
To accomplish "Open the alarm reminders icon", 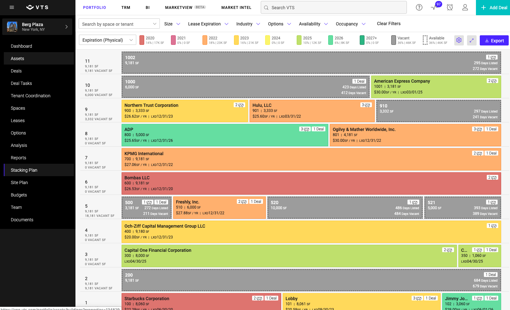I will tap(450, 7).
